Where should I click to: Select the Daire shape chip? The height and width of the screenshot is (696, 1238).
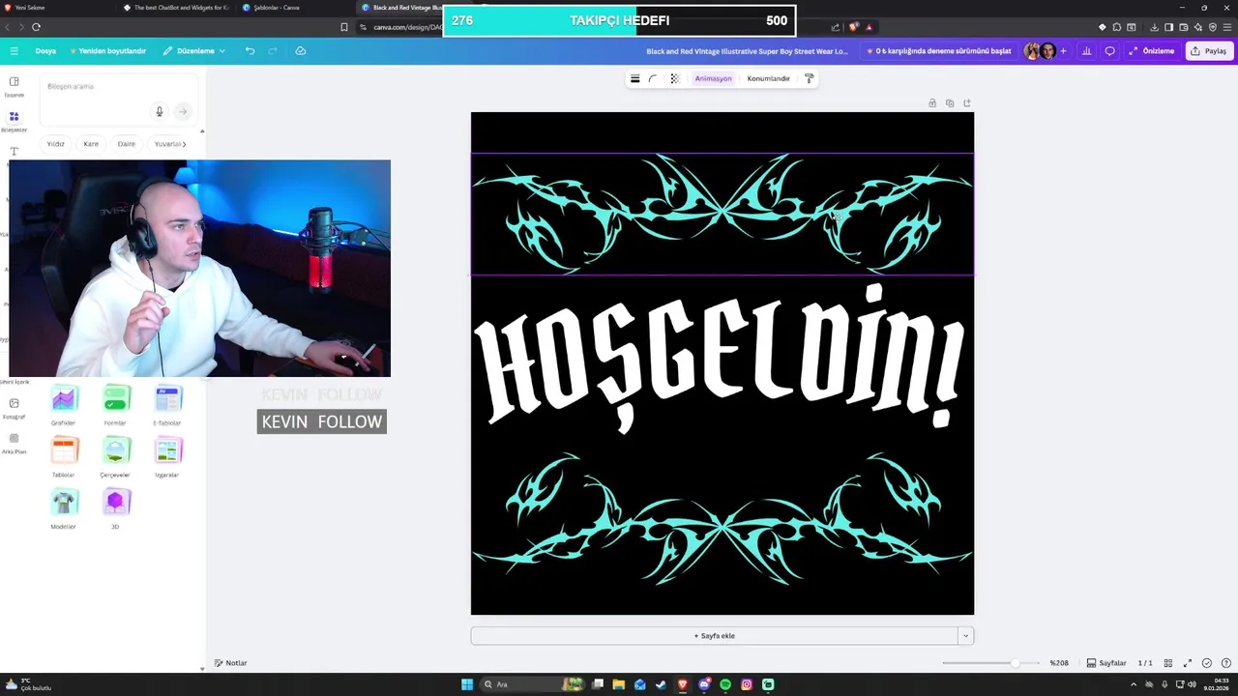tap(127, 144)
